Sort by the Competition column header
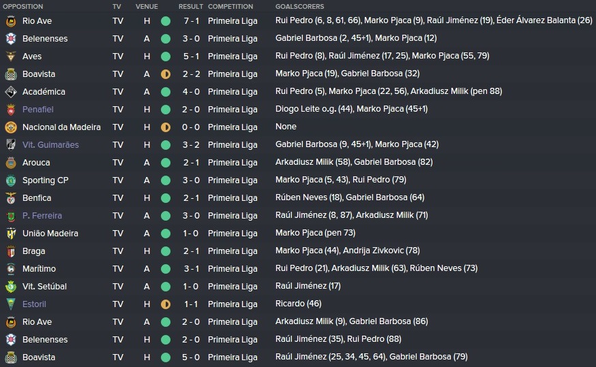Viewport: 596px width, 367px height. [x=230, y=6]
